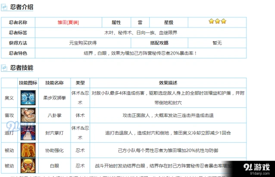Click the 封穴掌打 skill icon
The height and width of the screenshot is (177, 275).
[28, 133]
